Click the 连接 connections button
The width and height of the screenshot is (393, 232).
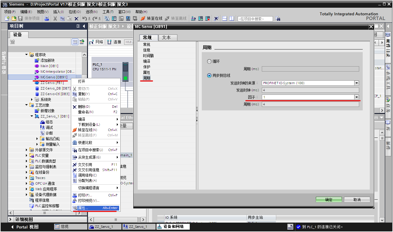[x=114, y=42]
